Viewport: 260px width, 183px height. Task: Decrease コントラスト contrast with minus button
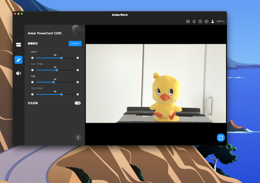coord(32,94)
